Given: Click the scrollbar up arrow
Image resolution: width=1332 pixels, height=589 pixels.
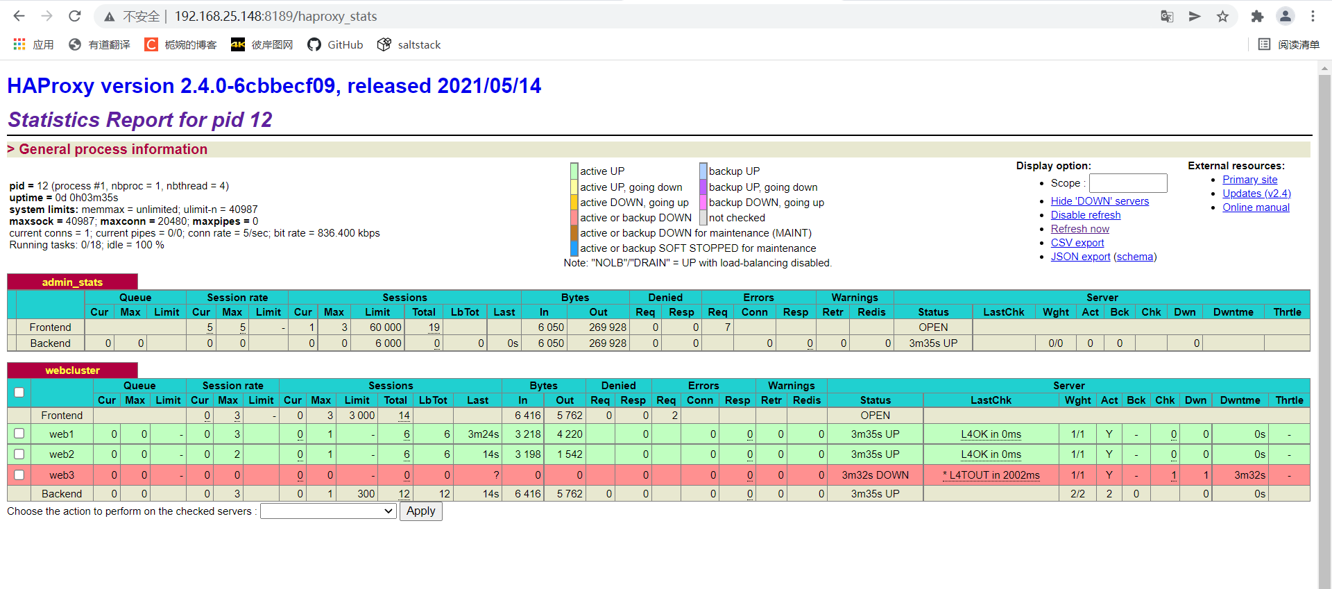Looking at the screenshot, I should [1324, 67].
